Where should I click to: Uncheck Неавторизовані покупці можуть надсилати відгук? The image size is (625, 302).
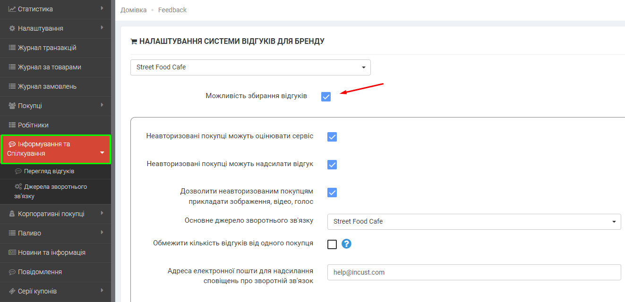[332, 164]
